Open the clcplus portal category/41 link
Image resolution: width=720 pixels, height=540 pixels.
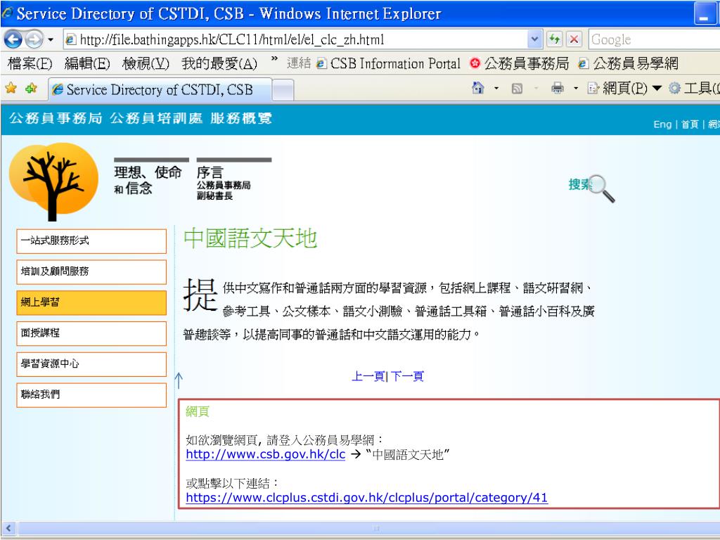click(366, 498)
